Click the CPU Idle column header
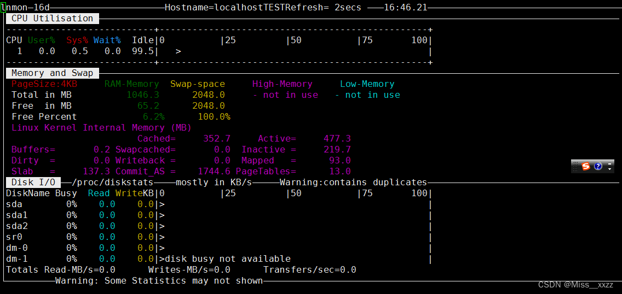 point(143,40)
